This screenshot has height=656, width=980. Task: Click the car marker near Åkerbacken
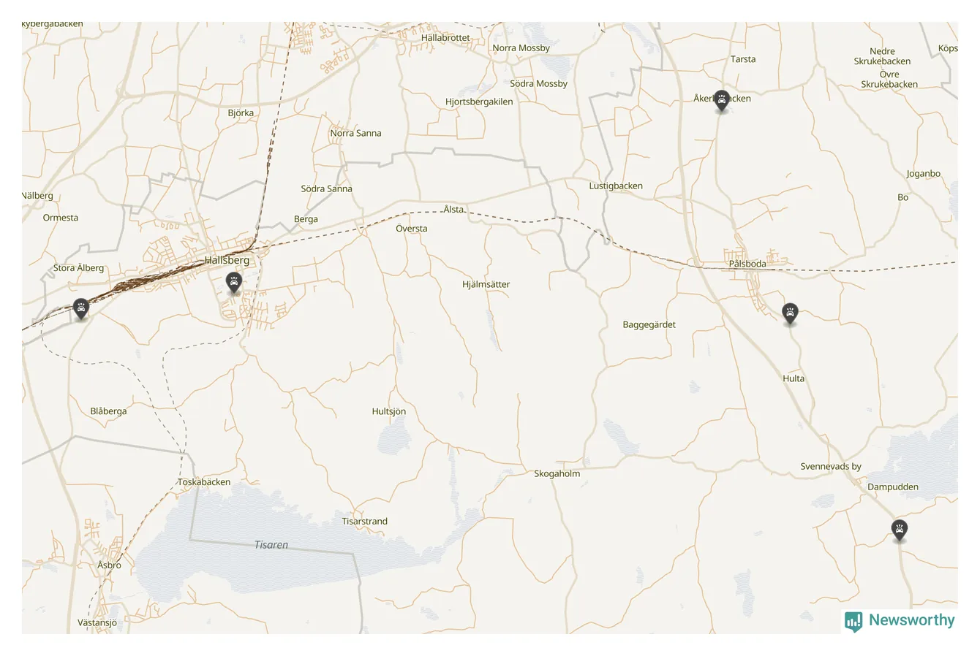(x=722, y=101)
